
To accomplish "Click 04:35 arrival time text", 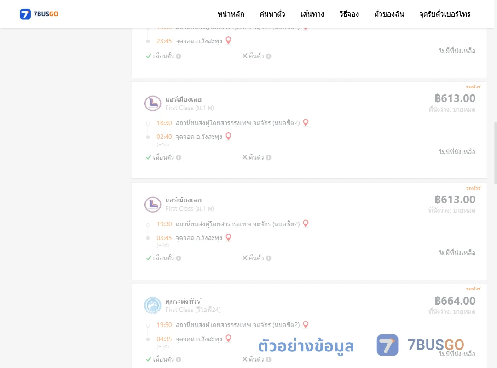I will click(164, 339).
